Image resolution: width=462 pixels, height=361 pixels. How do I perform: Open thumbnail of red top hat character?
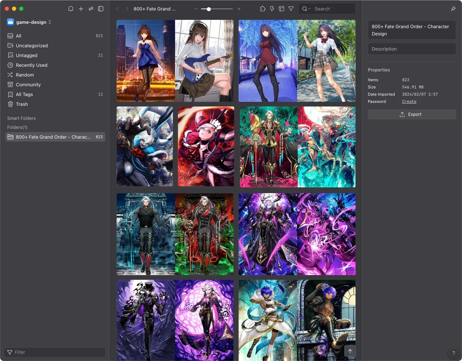pyautogui.click(x=206, y=147)
